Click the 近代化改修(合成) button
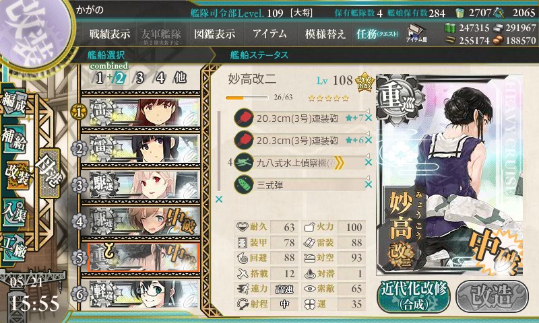 click(x=414, y=296)
